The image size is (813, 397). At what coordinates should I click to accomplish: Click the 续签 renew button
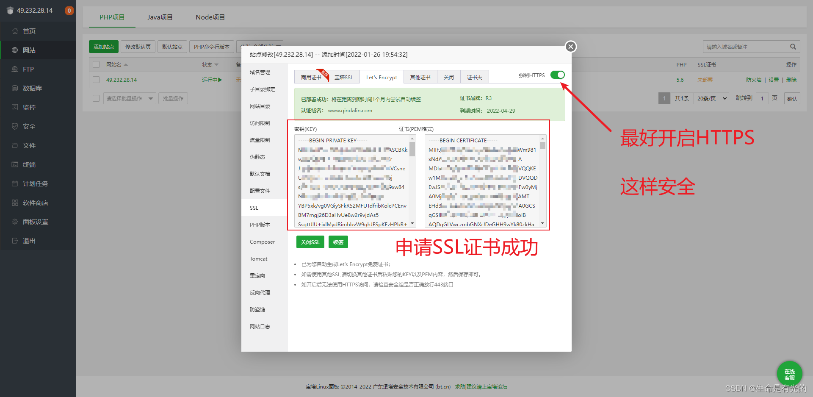(338, 242)
